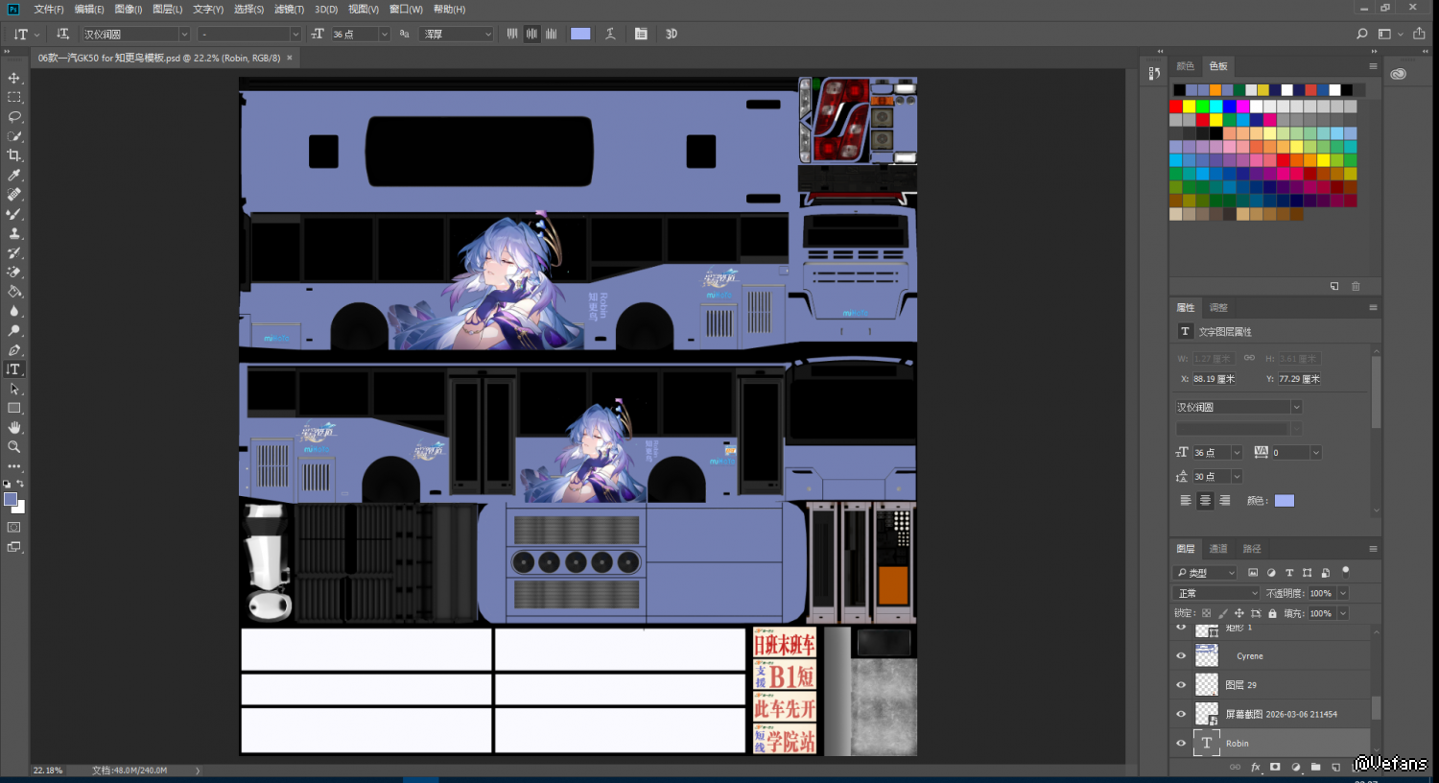Click the warp text icon in options bar
1439x783 pixels.
[610, 34]
